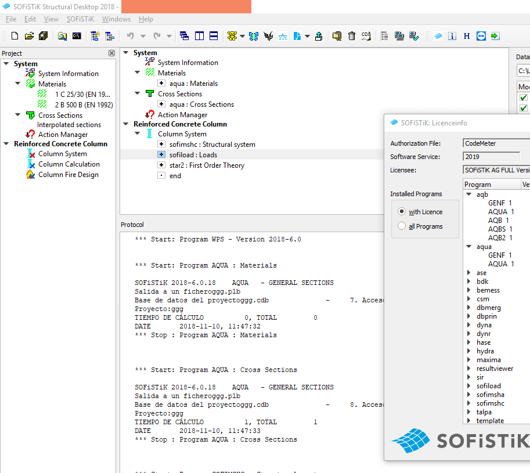Viewport: 530px width, 473px height.
Task: Expand 'aqua : Materials' plus box
Action: (161, 83)
